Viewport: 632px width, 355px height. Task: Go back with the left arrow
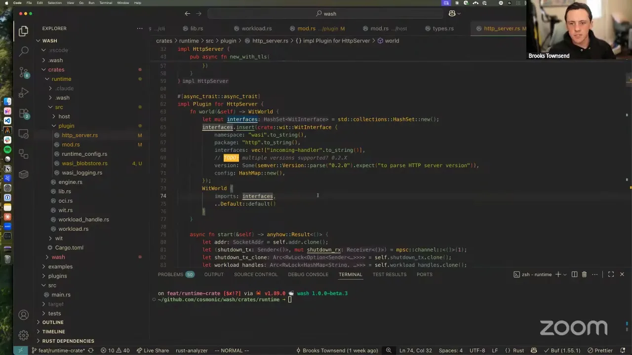pos(187,14)
